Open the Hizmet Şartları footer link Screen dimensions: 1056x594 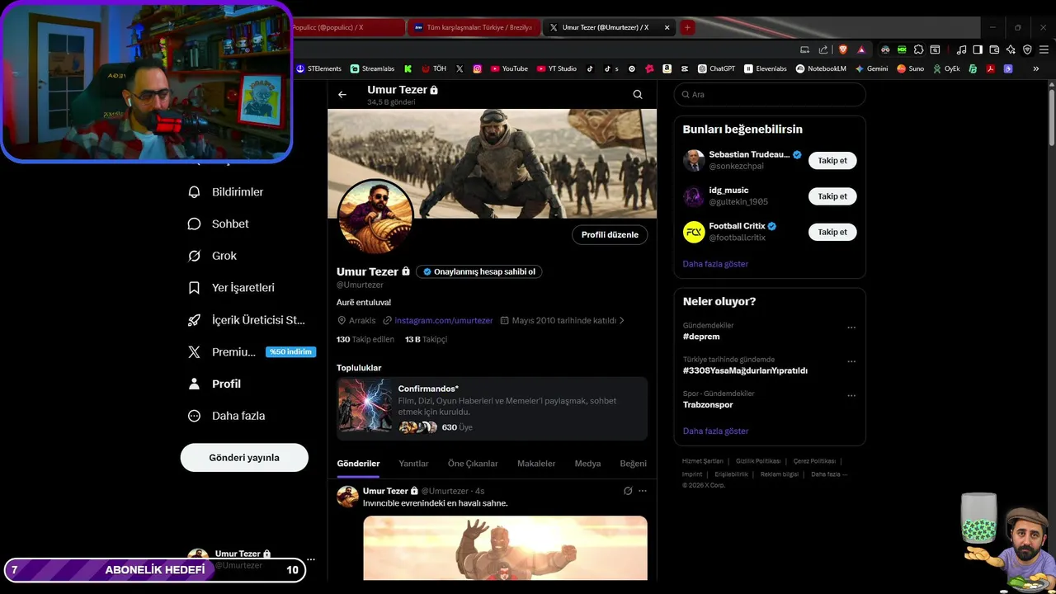coord(703,461)
